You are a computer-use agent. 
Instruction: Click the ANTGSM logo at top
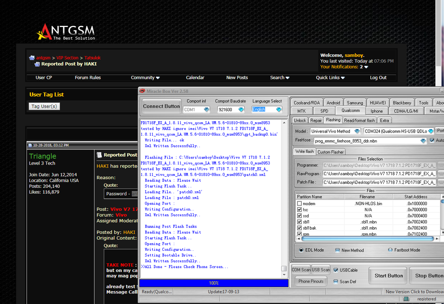66,32
